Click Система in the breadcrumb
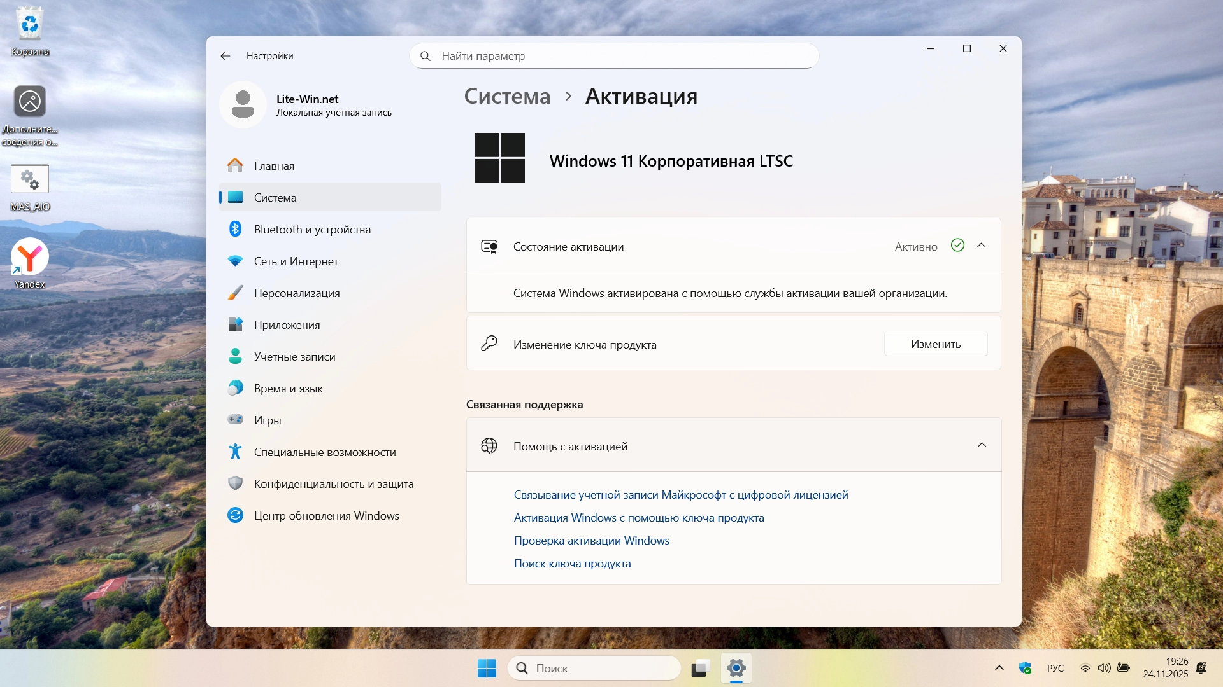This screenshot has width=1223, height=687. pyautogui.click(x=507, y=97)
